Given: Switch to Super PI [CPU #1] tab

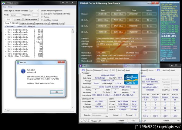Looking at the screenshot, I should (27, 24).
